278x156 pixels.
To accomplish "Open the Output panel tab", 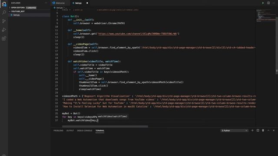I will pyautogui.click(x=70, y=130).
